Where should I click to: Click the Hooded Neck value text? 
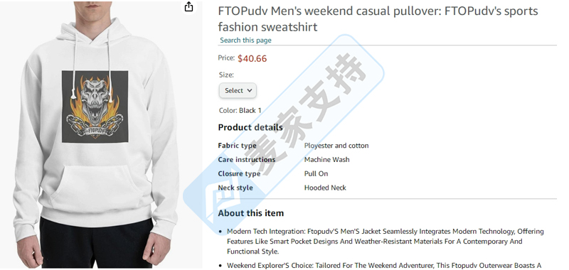[x=325, y=188]
